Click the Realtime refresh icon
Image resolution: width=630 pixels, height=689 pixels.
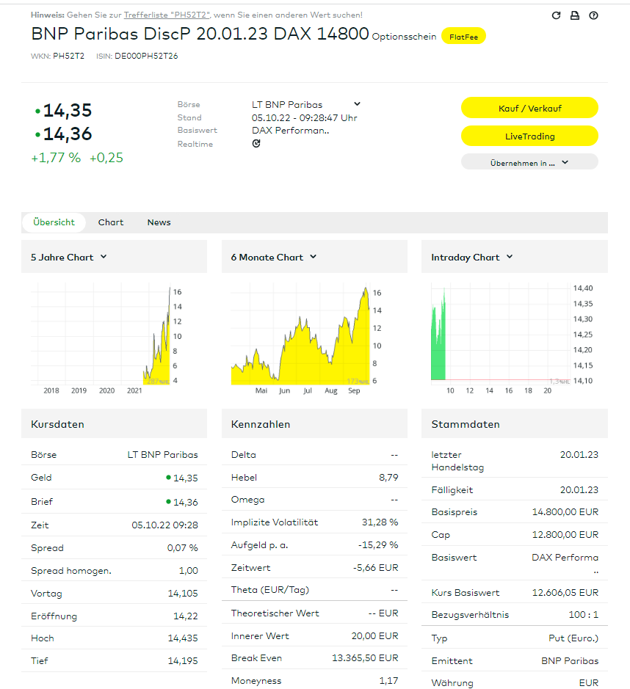pos(256,144)
